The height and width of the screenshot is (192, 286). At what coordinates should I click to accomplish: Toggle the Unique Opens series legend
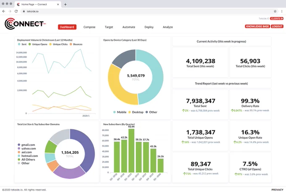coord(38,44)
